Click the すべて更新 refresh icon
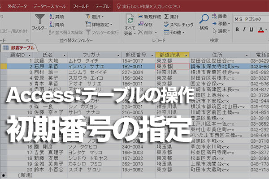The width and height of the screenshot is (269, 179). click(x=130, y=19)
